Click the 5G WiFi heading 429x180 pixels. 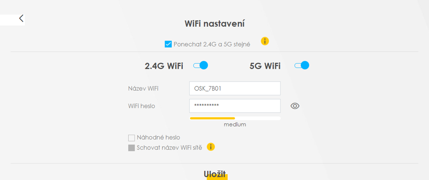coord(265,66)
